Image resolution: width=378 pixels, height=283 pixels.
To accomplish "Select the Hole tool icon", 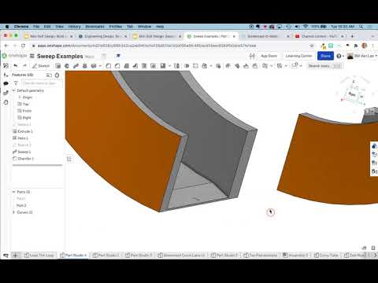I will click(x=154, y=66).
